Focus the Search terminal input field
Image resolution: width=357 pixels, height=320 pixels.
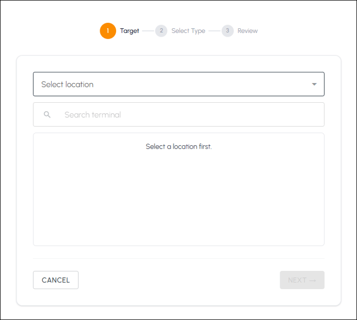178,114
